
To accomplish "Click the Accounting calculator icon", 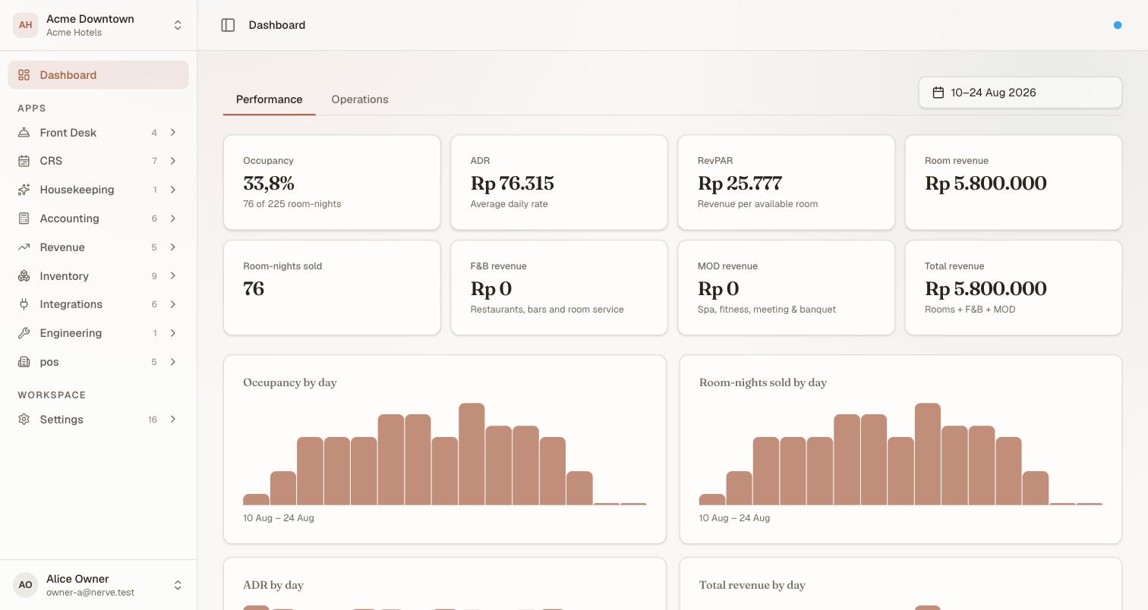I will pos(24,219).
